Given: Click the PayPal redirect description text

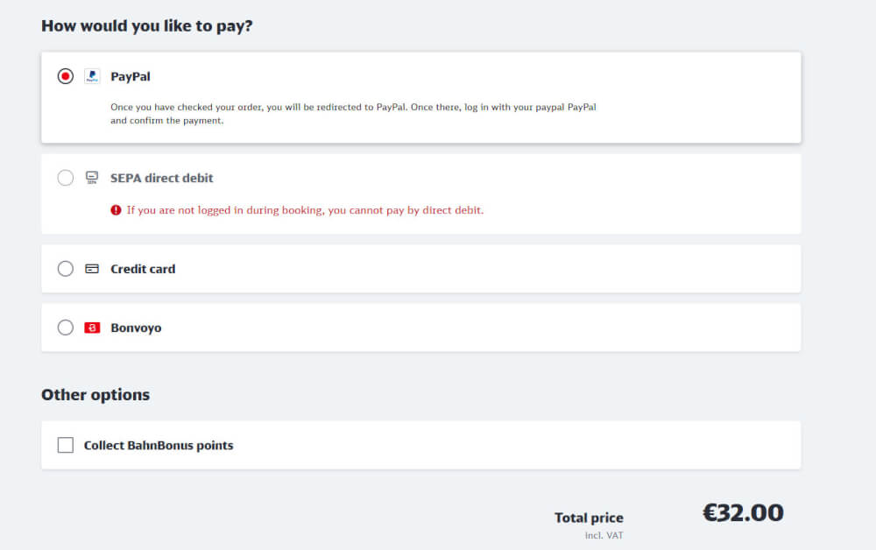Looking at the screenshot, I should pyautogui.click(x=353, y=114).
